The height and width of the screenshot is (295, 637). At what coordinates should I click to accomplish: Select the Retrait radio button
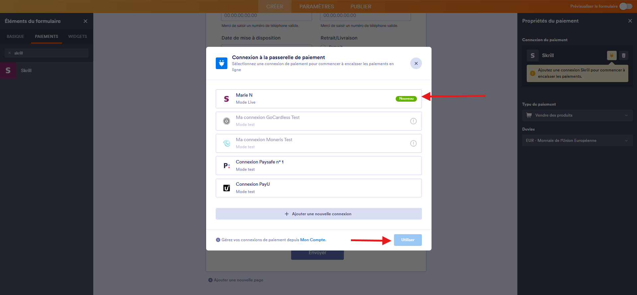point(322,47)
